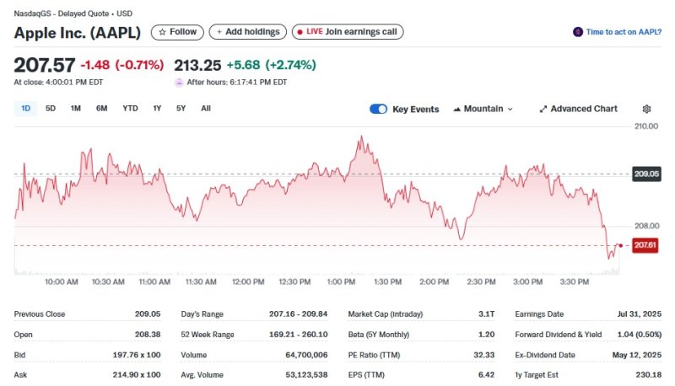Click the Bid value 197.76 x 100
This screenshot has width=675, height=386.
pyautogui.click(x=137, y=355)
